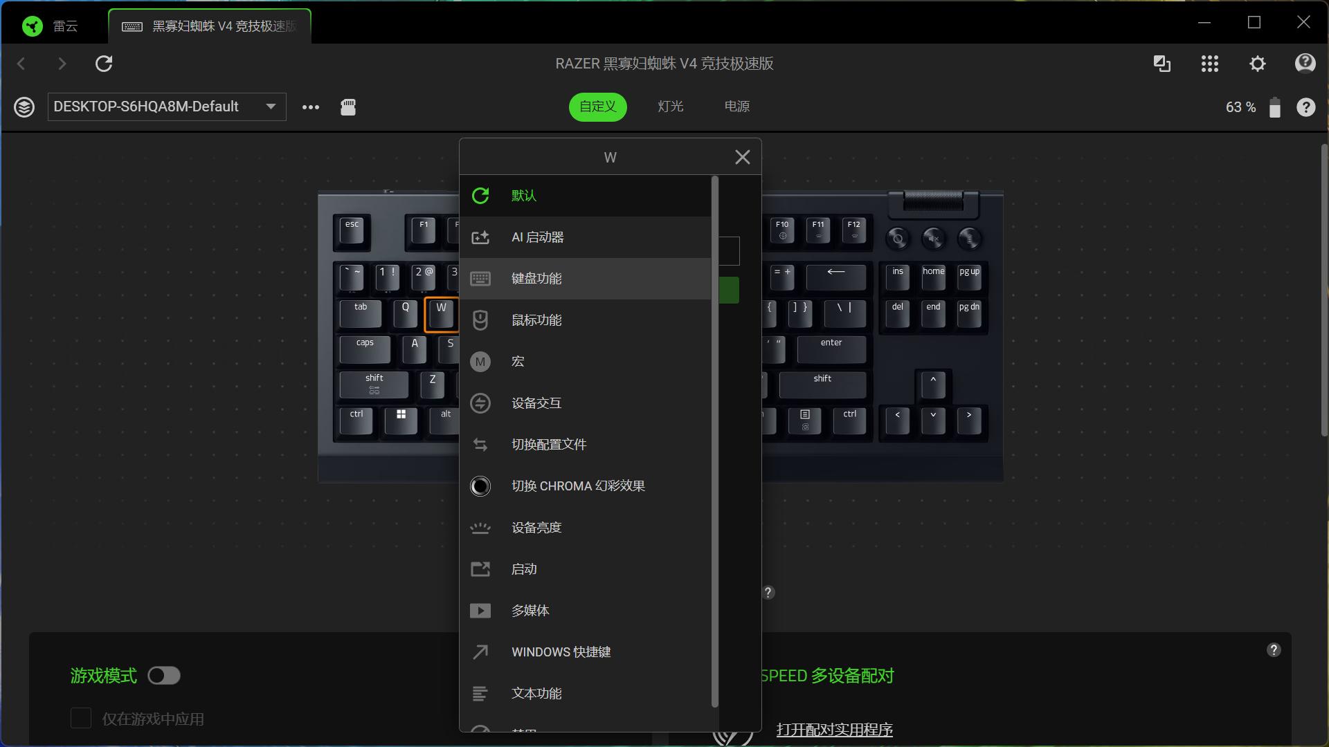Check the 仅在游戏中应用 checkbox
1329x747 pixels.
81,719
